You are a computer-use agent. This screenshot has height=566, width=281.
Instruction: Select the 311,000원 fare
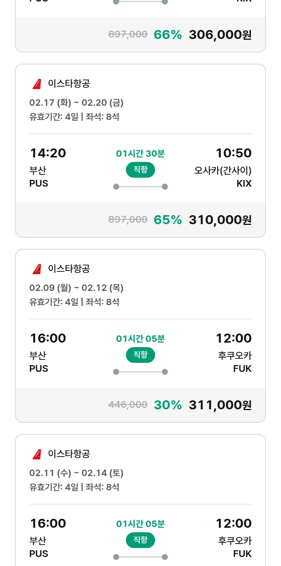tap(220, 405)
